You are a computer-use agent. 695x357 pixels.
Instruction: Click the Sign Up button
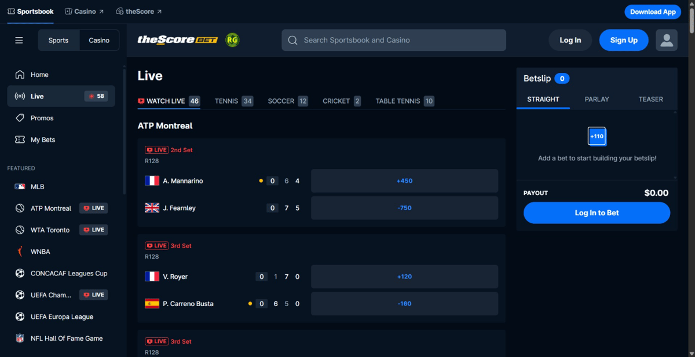click(x=624, y=40)
